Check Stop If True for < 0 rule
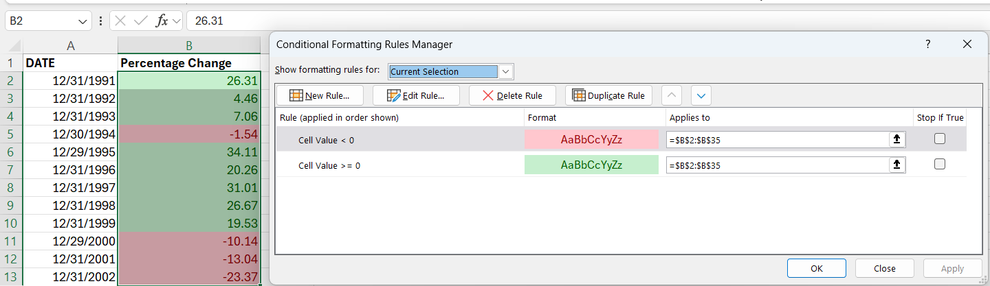Viewport: 990px width, 286px height. pos(940,139)
